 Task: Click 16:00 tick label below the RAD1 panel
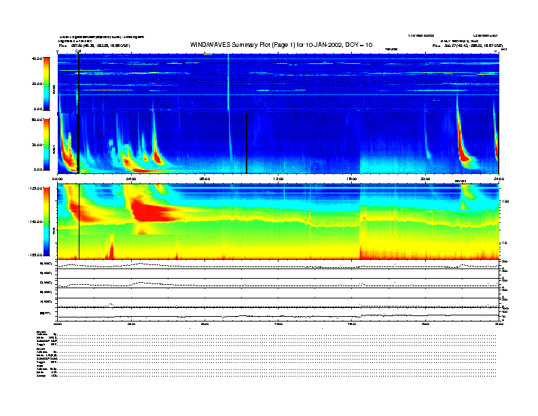pyautogui.click(x=352, y=179)
